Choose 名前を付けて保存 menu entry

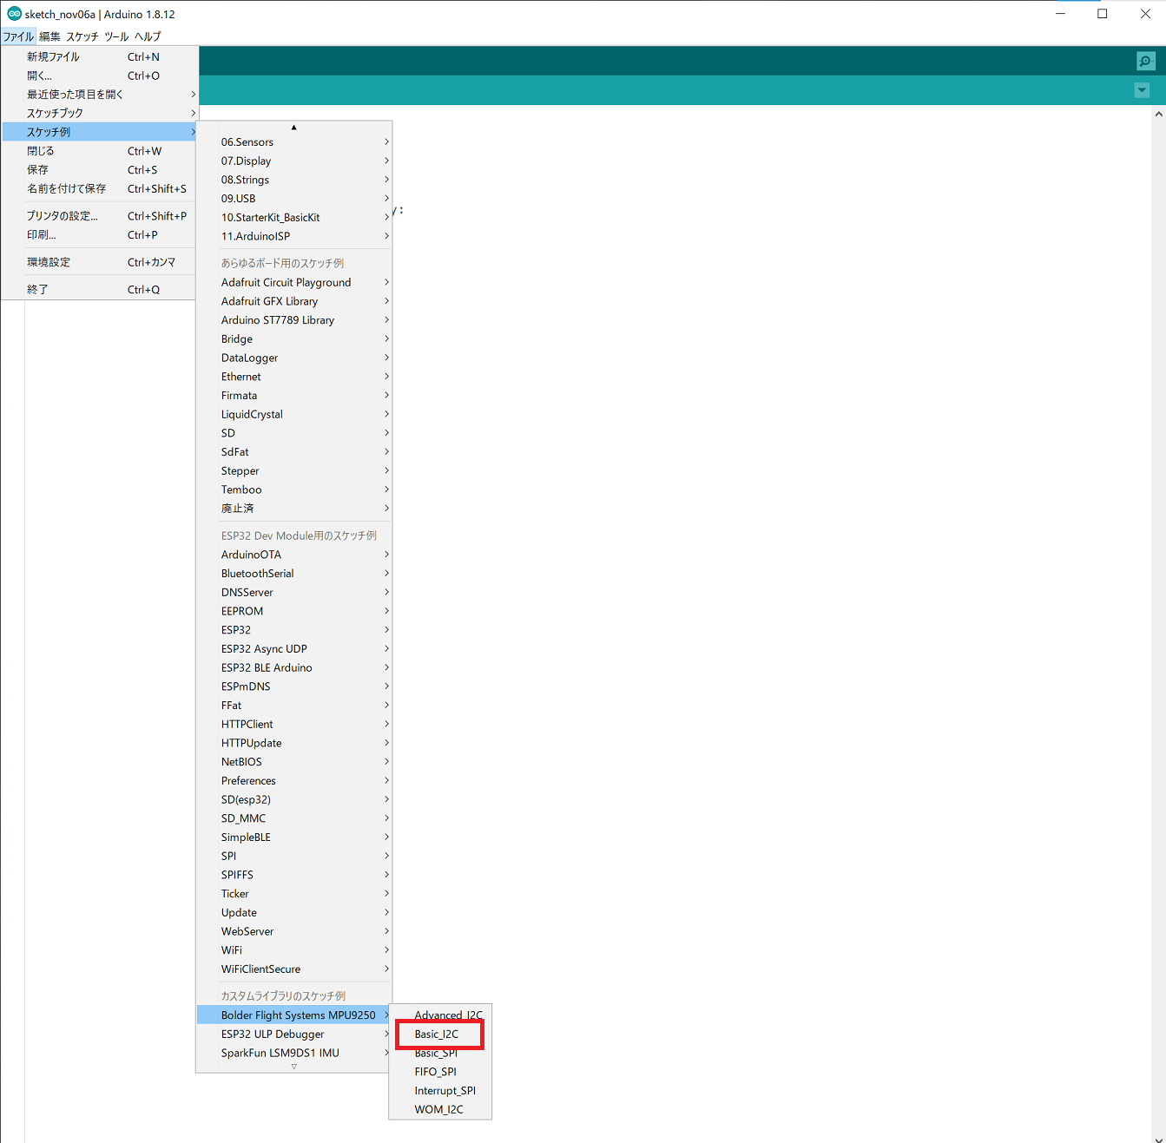[66, 188]
